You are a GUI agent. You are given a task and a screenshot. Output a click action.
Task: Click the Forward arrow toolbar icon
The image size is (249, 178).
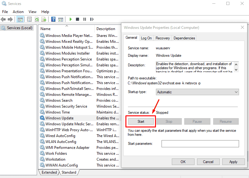pos(10,19)
